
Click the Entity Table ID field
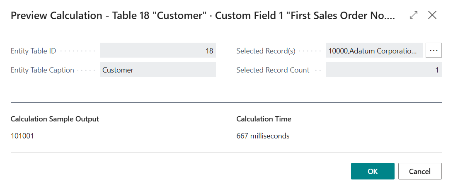(x=158, y=51)
